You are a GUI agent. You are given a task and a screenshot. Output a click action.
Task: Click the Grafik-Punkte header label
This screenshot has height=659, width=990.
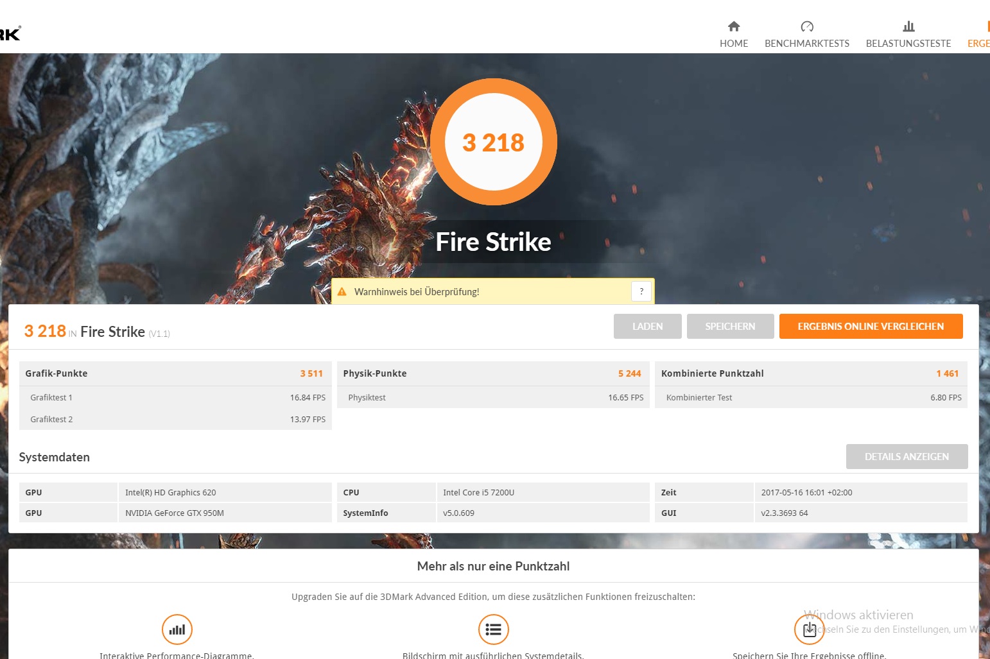click(x=56, y=373)
